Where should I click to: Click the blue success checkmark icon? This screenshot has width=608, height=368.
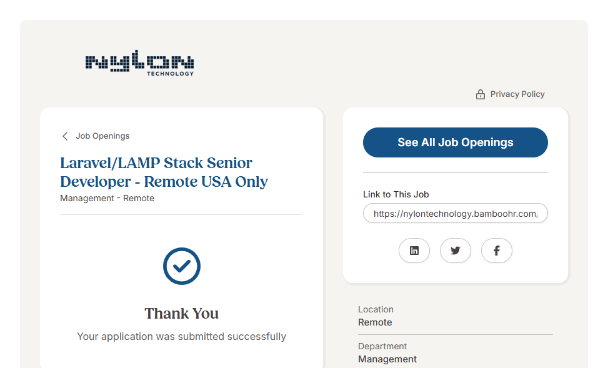point(181,266)
